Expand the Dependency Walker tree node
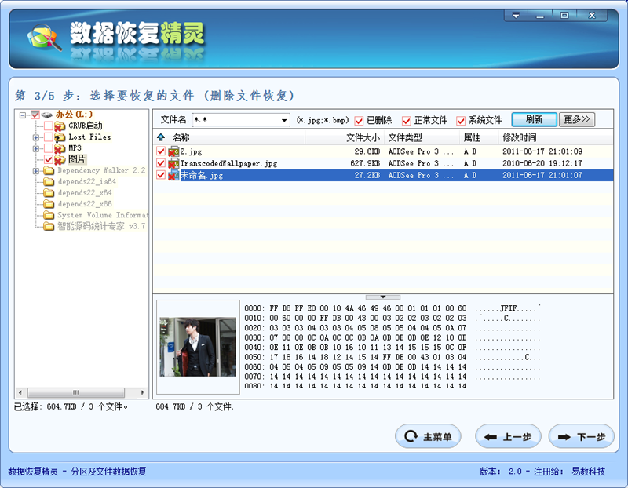The height and width of the screenshot is (488, 628). click(x=36, y=171)
